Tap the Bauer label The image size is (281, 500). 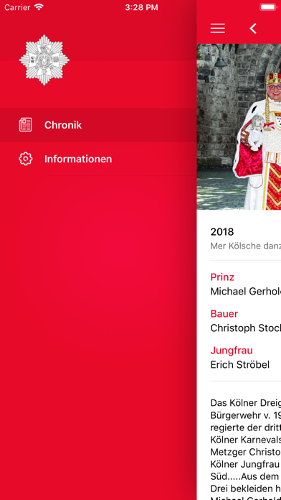point(224,314)
